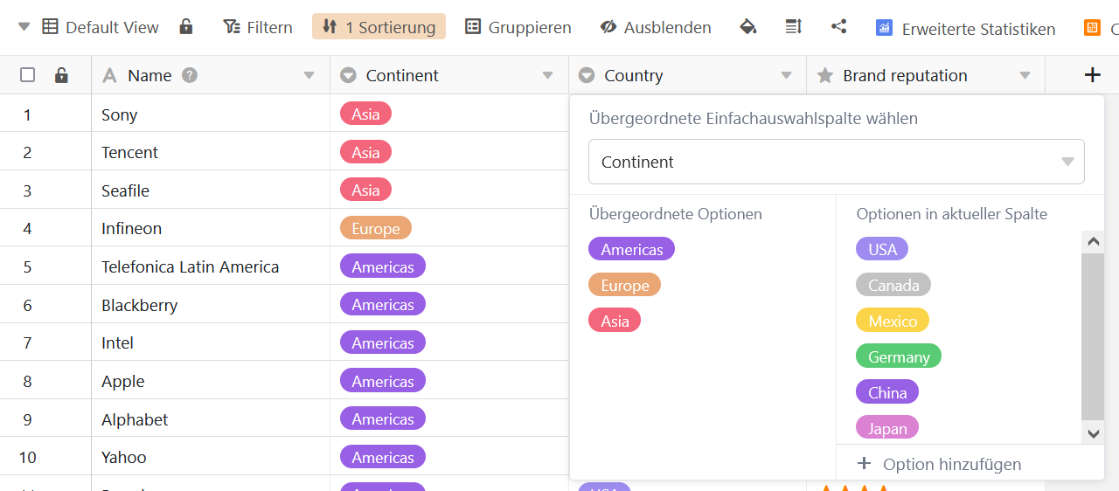This screenshot has width=1119, height=491.
Task: Open Erweiterte Statistiken
Action: (965, 28)
